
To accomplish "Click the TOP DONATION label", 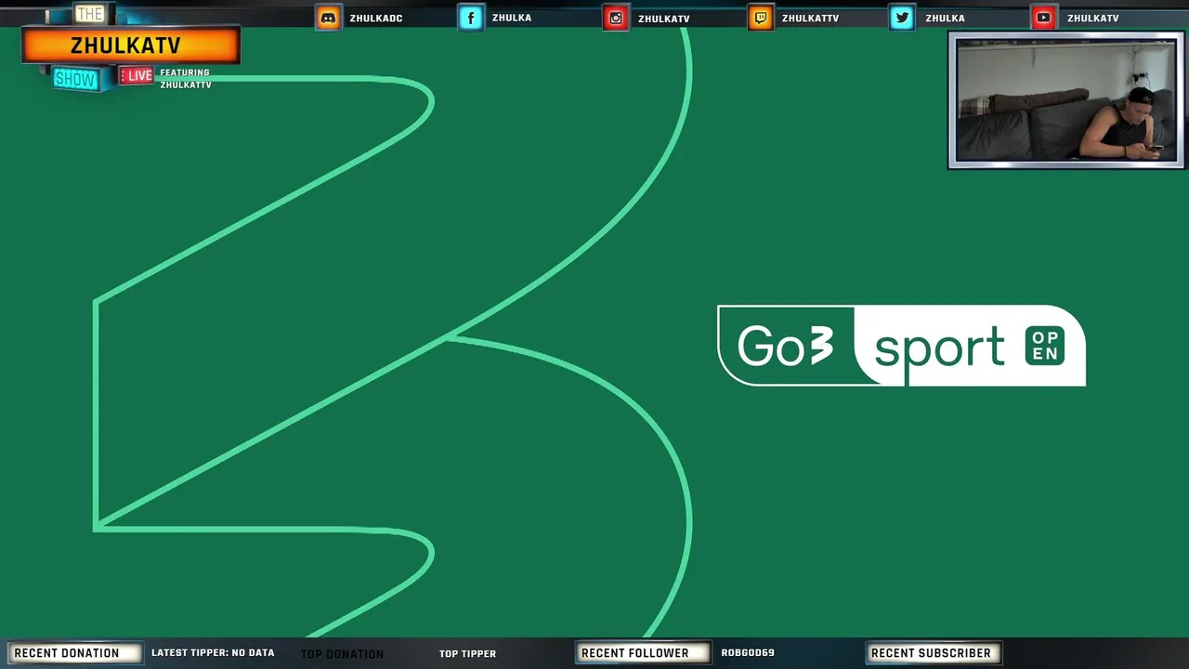I will click(x=342, y=654).
